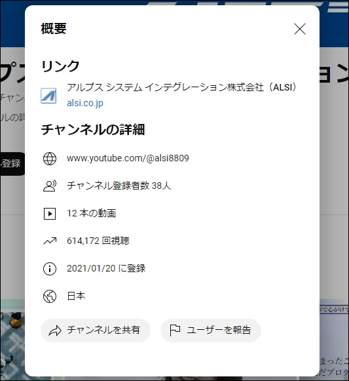
Task: Select the www.youtube.com/@alsi8809 text
Action: (x=128, y=159)
